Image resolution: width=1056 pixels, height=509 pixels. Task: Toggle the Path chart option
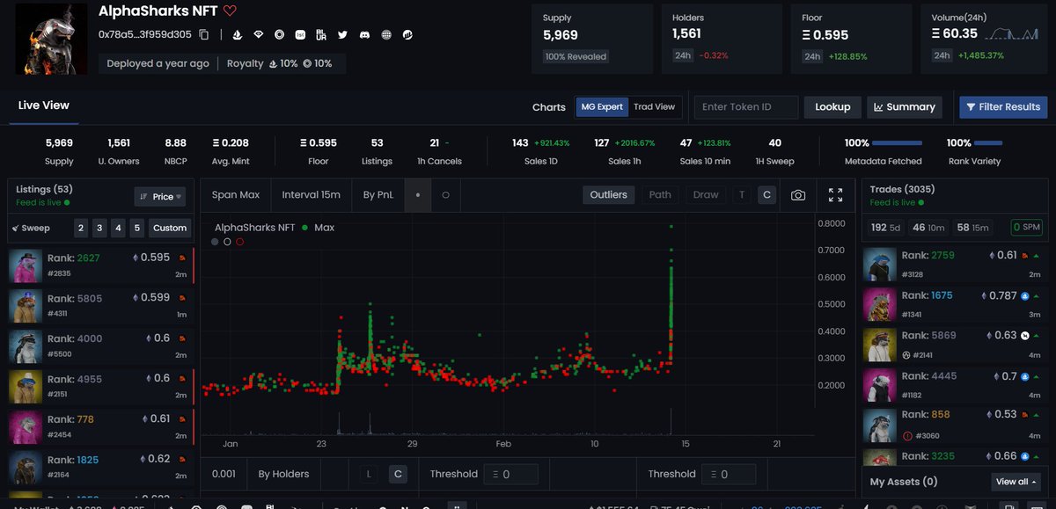pyautogui.click(x=660, y=195)
